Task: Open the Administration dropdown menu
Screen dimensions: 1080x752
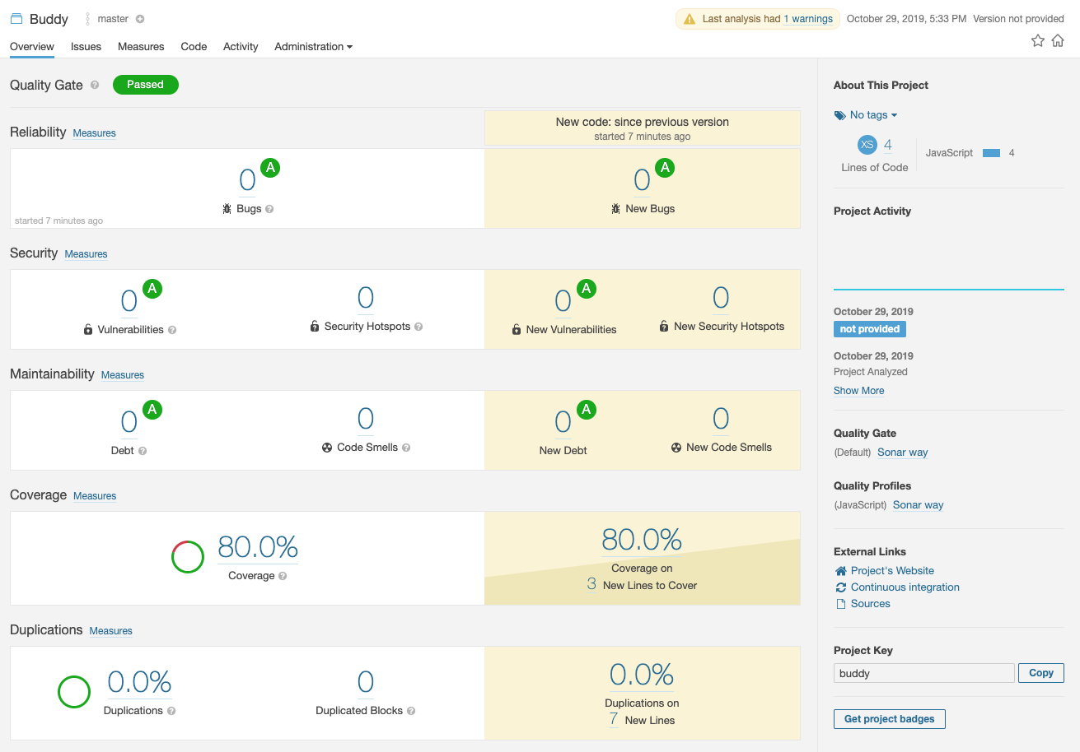Action: pos(313,47)
